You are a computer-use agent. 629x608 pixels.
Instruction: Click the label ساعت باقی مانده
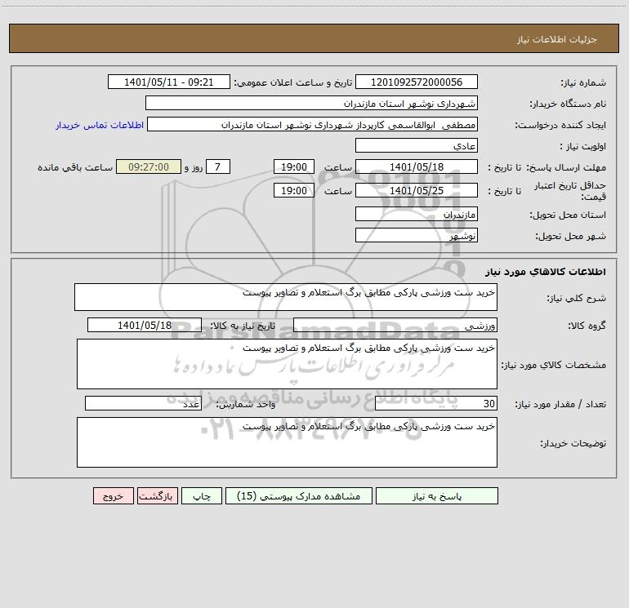(75, 167)
